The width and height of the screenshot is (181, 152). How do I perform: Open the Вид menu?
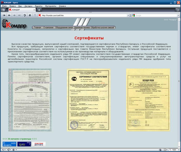click(20, 6)
